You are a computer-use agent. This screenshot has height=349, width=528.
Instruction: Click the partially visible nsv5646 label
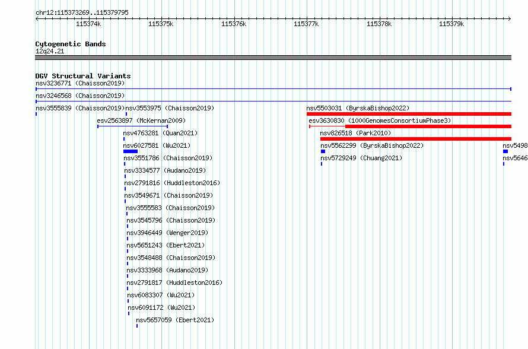(515, 158)
